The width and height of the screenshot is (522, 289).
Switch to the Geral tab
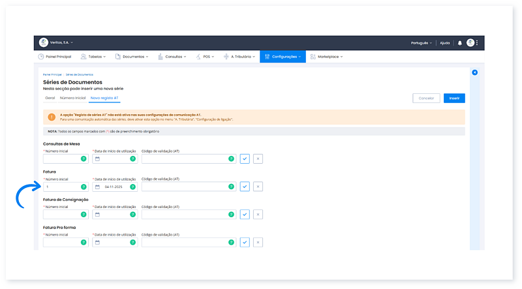click(50, 98)
